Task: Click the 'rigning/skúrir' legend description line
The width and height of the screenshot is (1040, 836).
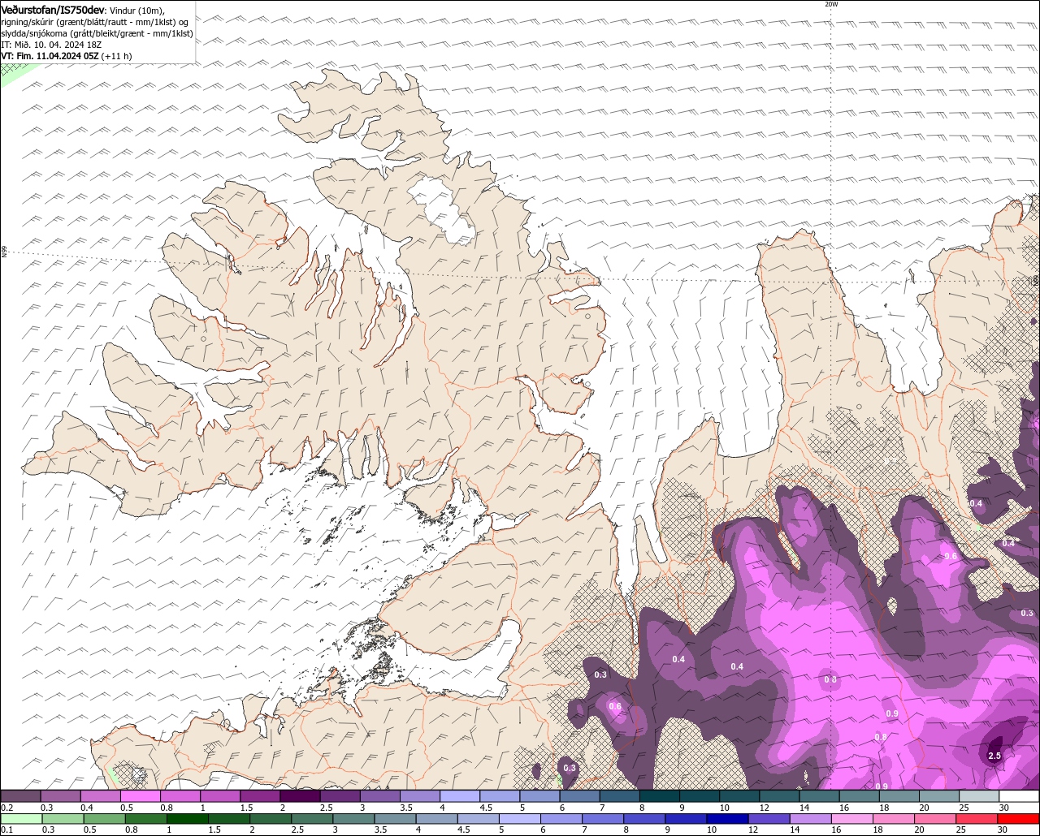Action: pos(96,22)
